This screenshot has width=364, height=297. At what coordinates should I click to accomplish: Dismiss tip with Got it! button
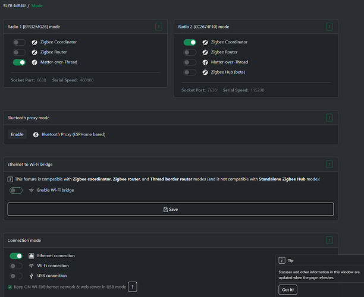[x=287, y=289]
